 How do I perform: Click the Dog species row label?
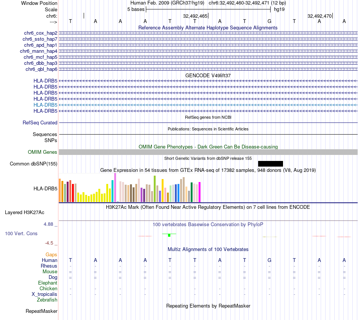(x=53, y=277)
